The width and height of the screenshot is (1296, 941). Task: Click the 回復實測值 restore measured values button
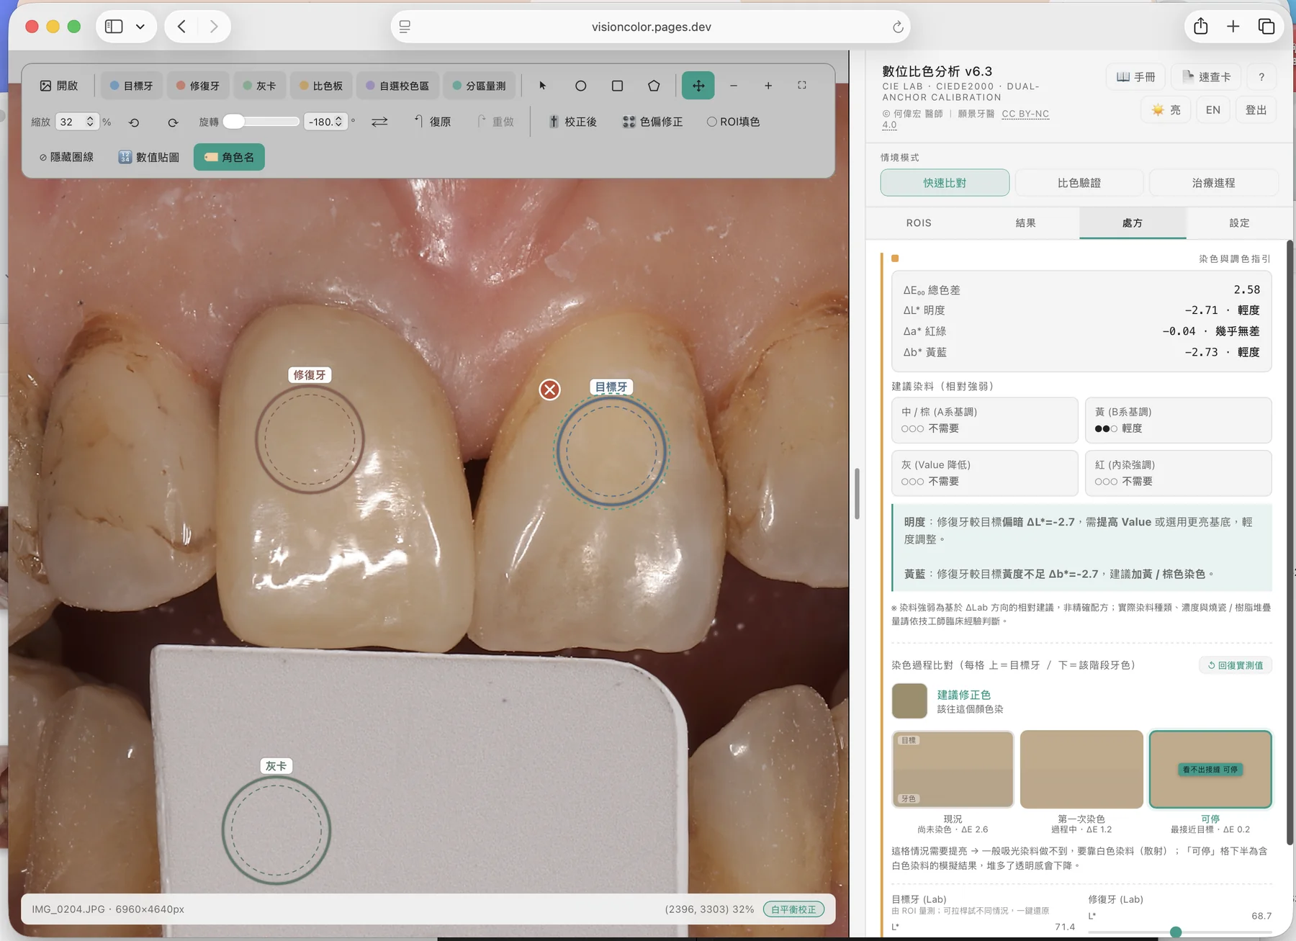pyautogui.click(x=1235, y=665)
